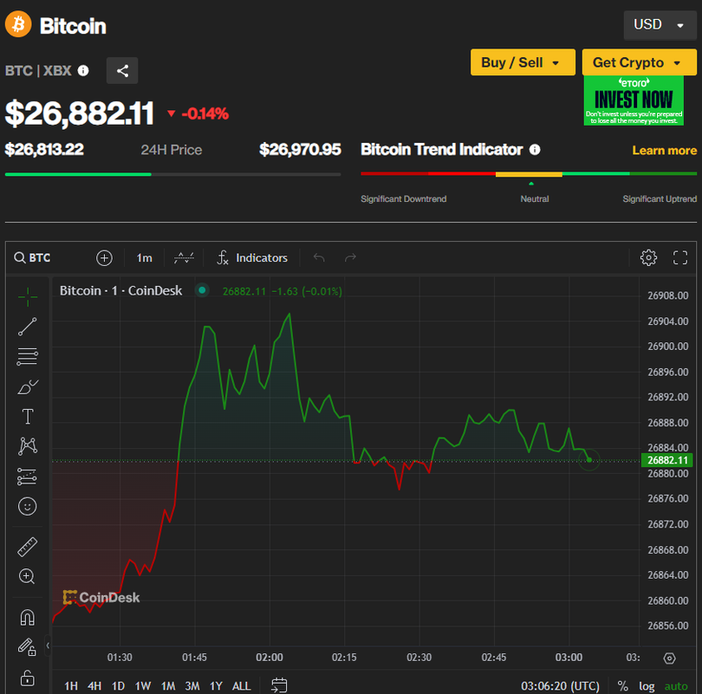Select the Text annotation tool

28,417
